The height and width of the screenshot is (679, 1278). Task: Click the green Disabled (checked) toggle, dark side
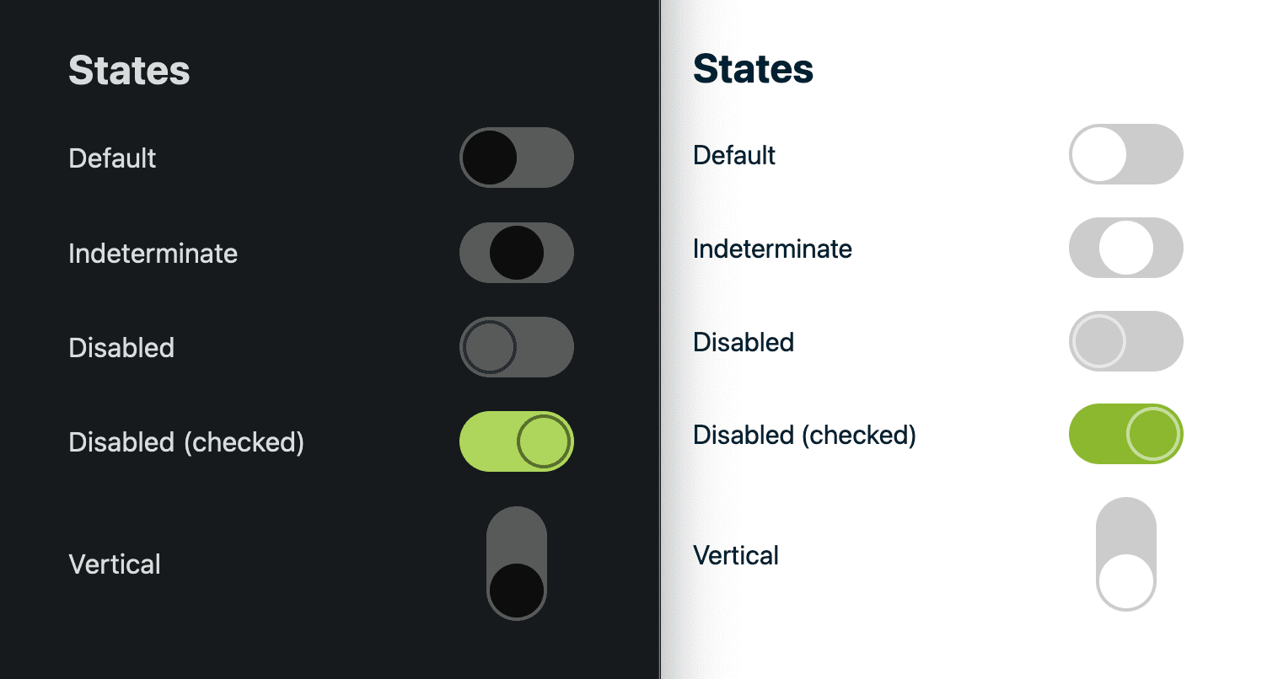pos(516,441)
